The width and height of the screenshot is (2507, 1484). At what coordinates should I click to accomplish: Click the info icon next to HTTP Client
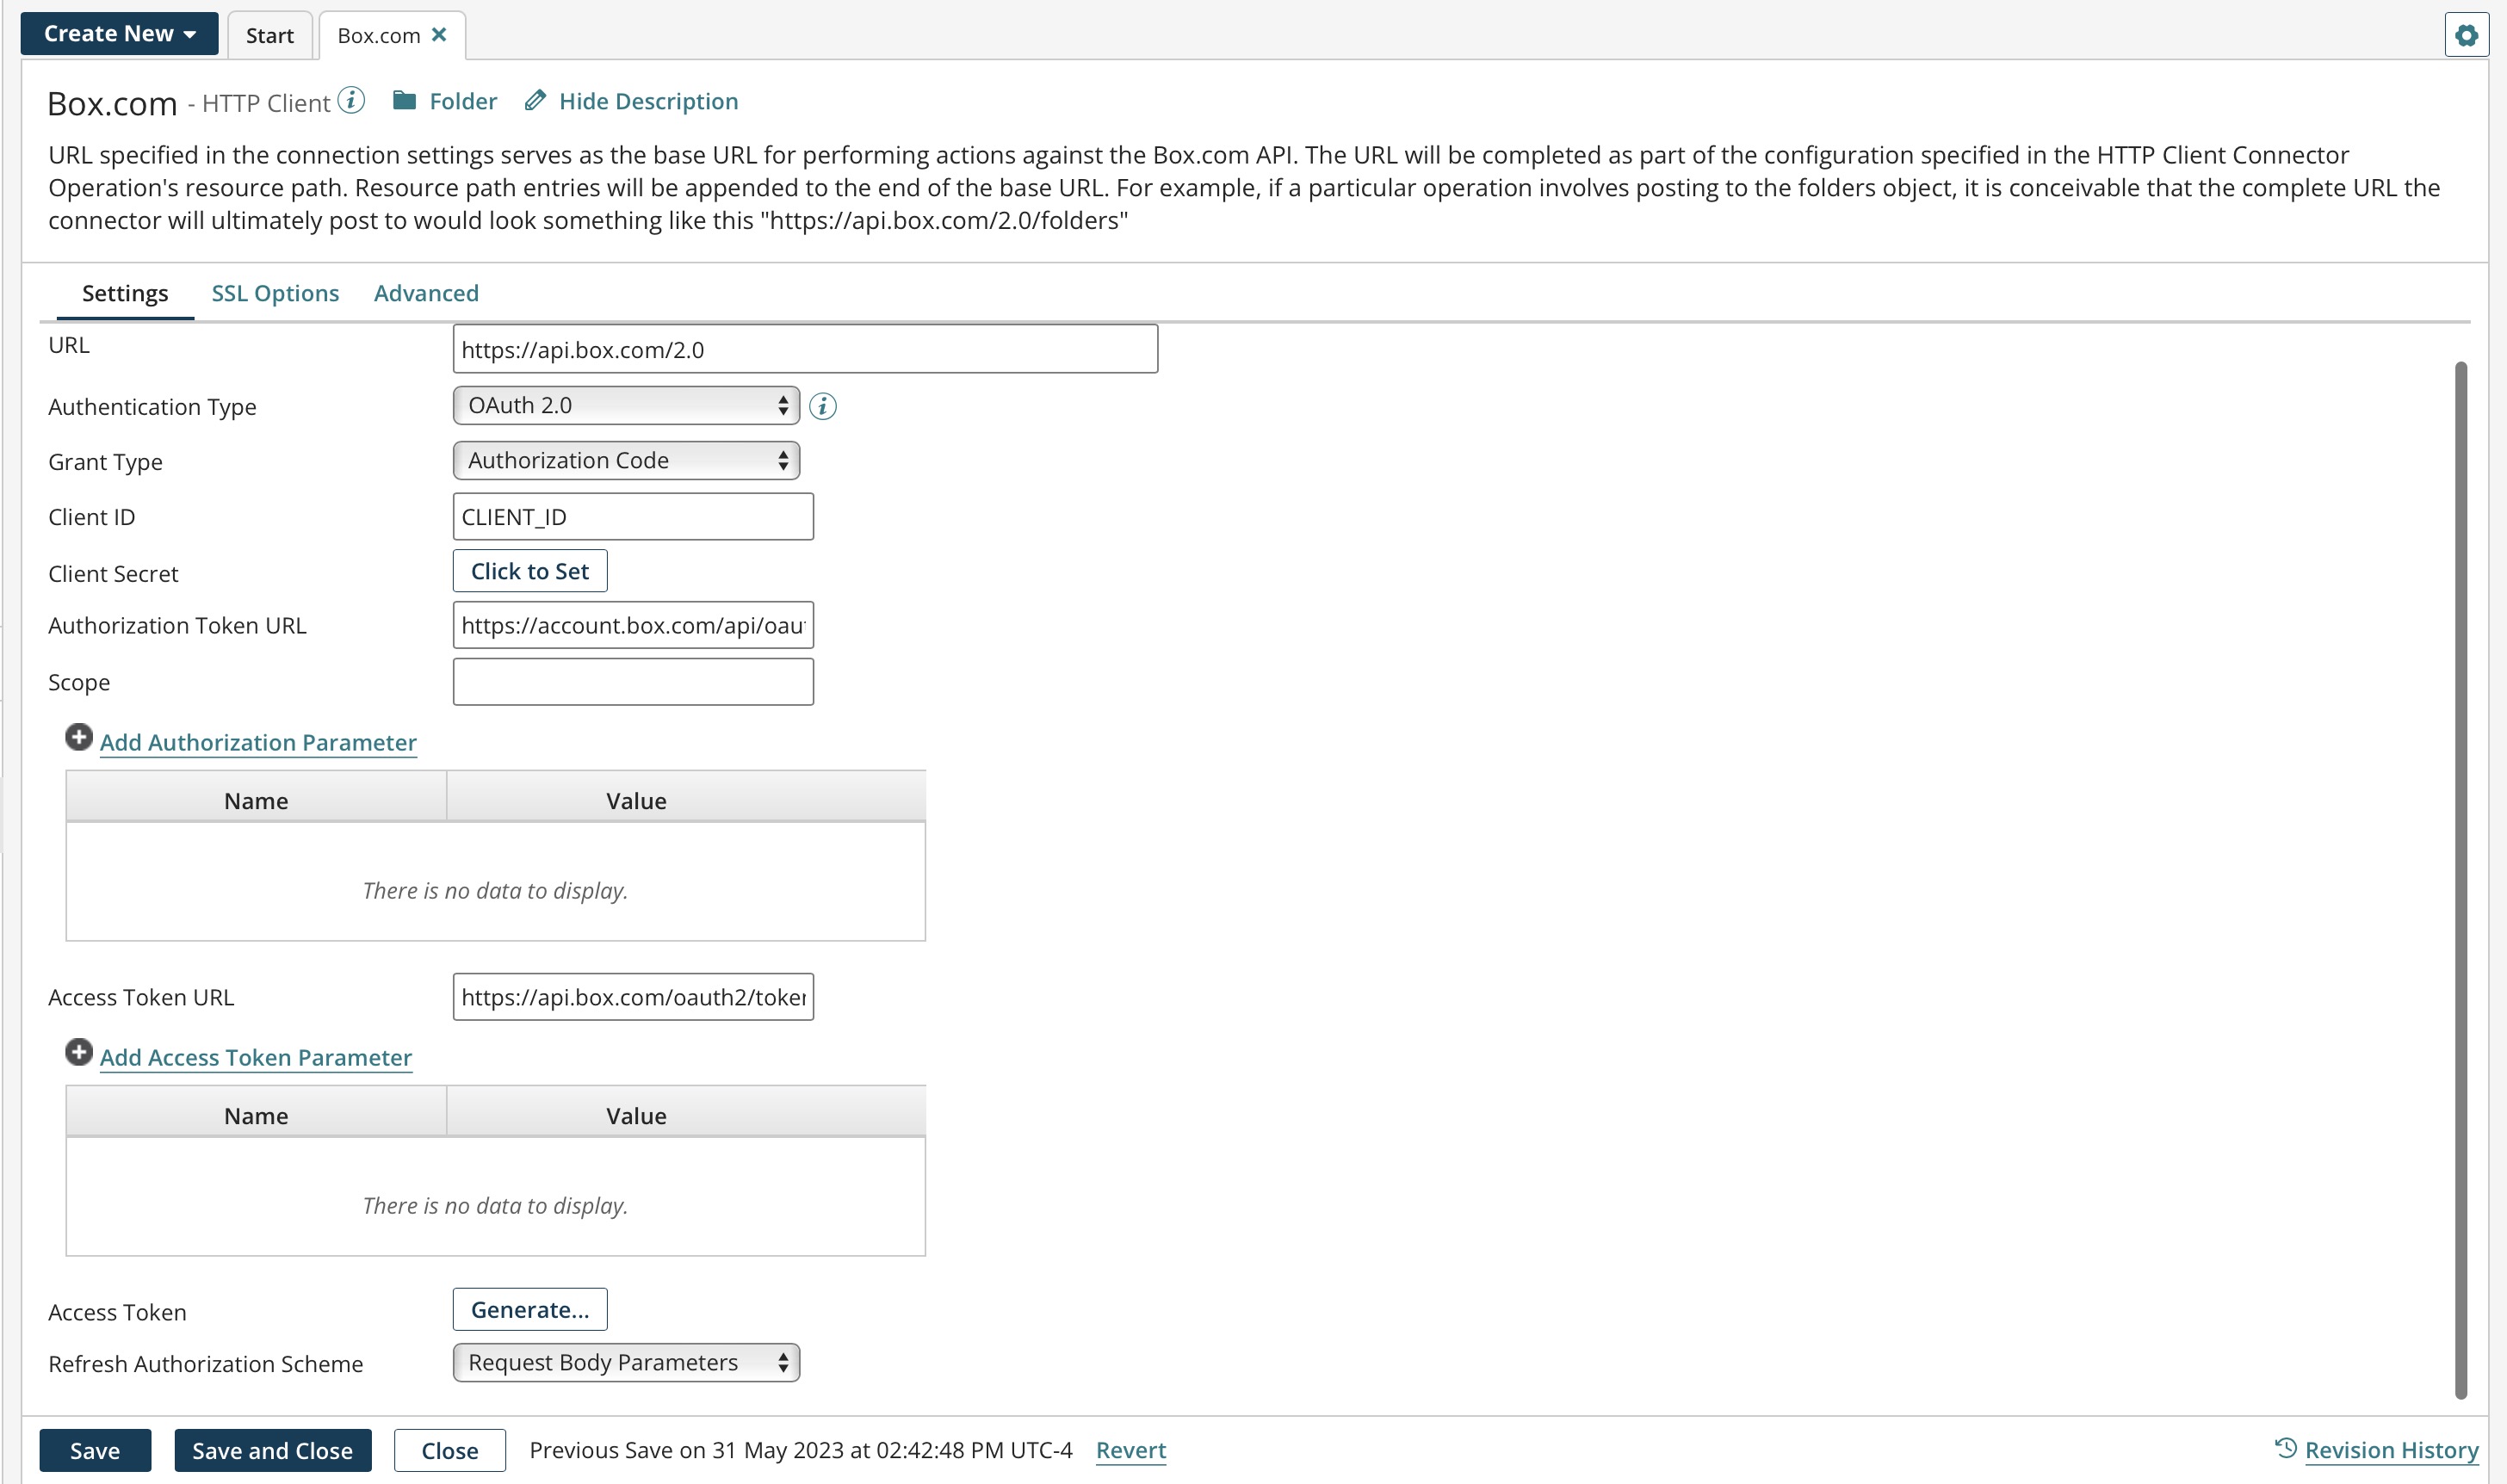[x=351, y=100]
